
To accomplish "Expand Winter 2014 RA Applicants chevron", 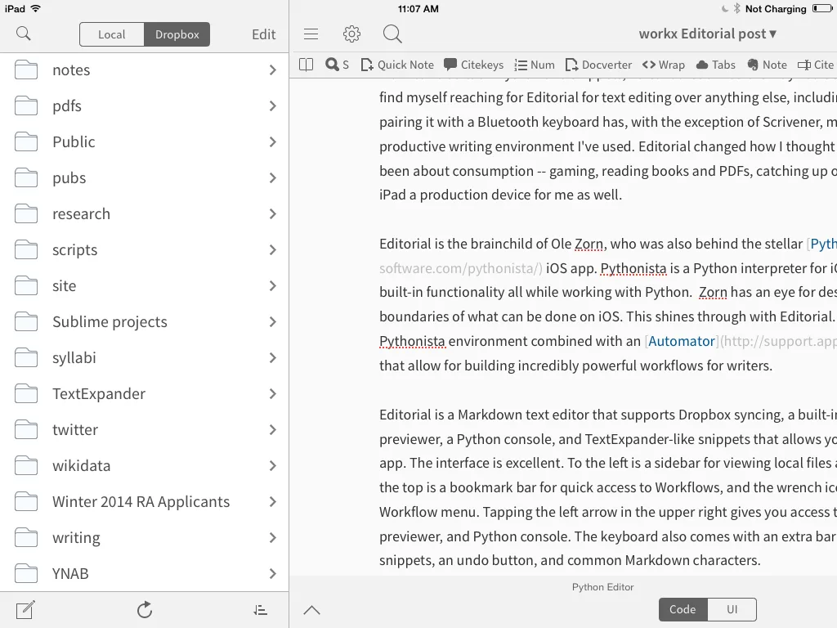I will [273, 502].
